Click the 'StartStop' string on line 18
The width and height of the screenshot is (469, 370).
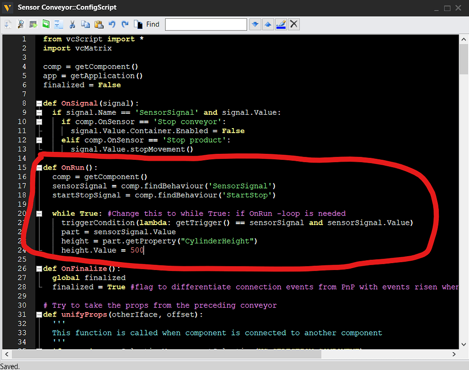point(247,195)
